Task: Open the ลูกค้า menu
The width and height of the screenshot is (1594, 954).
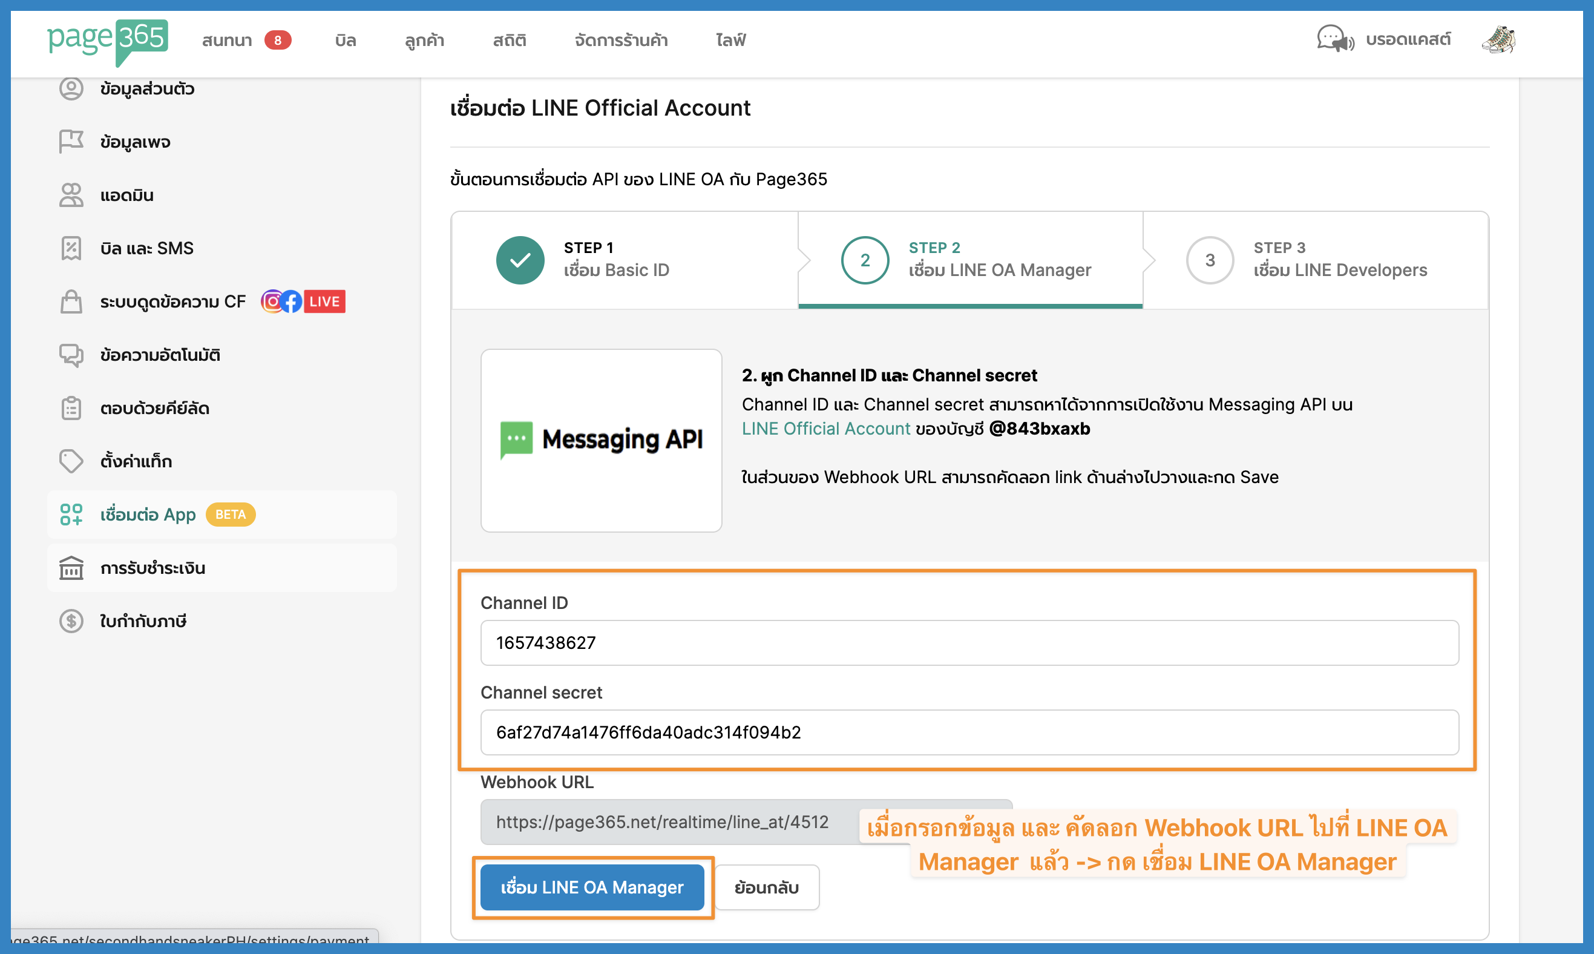Action: [x=425, y=40]
